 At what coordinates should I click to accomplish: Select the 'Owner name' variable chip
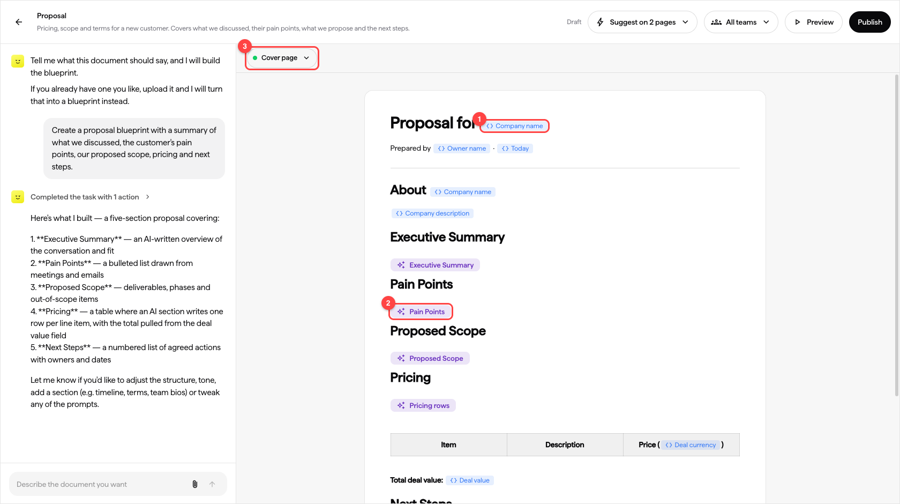click(462, 149)
